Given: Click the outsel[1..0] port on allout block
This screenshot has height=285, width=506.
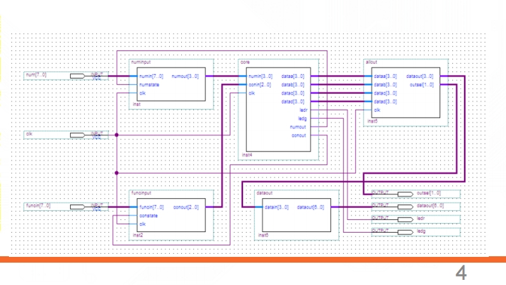Looking at the screenshot, I should click(422, 84).
